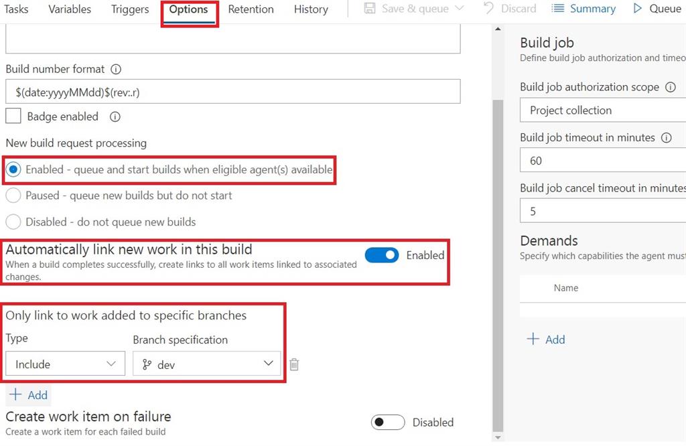
Task: Toggle Automatically link new work switch
Action: click(382, 255)
